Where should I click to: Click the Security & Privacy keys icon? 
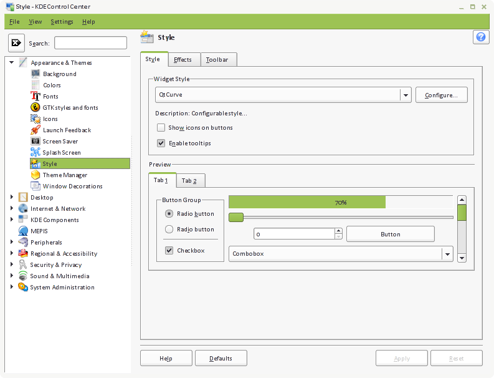point(23,264)
